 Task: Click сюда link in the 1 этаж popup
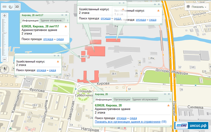click(153, 20)
